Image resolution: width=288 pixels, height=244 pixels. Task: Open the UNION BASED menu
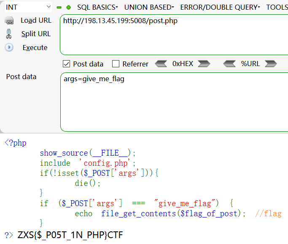click(149, 7)
